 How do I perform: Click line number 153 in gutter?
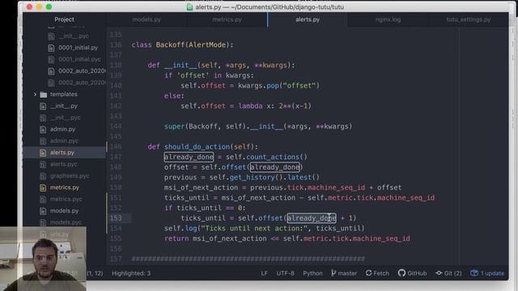(116, 218)
